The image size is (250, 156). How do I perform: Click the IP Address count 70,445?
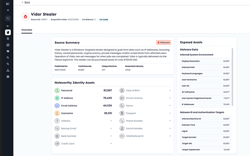pos(107,98)
